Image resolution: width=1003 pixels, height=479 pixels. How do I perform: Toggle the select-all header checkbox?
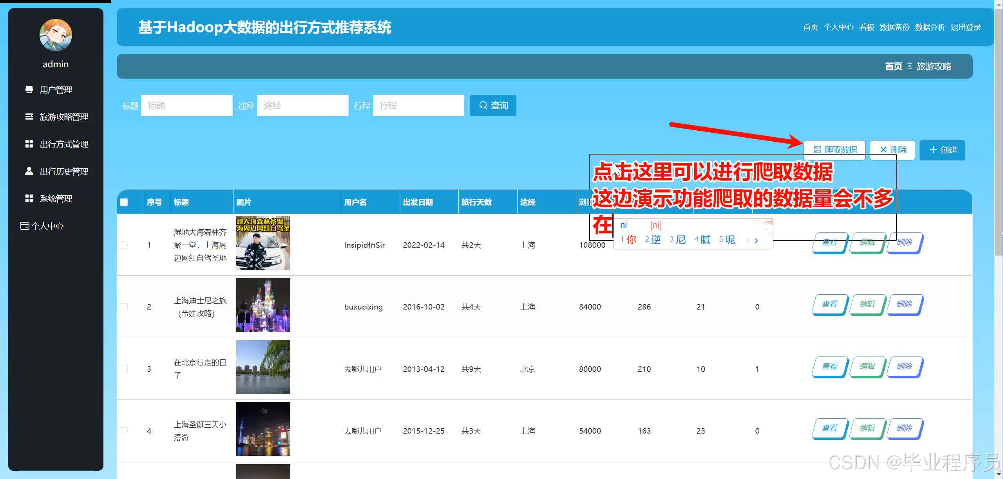[124, 202]
